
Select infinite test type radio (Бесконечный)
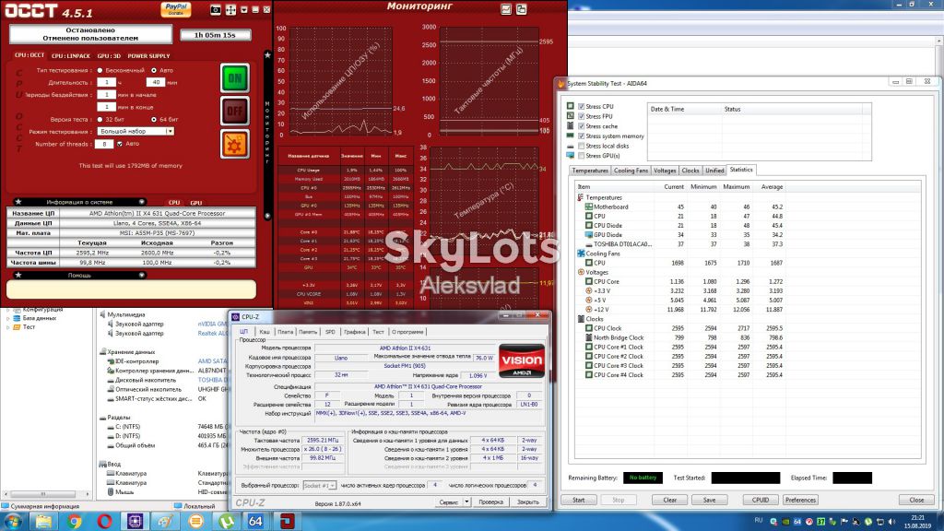tap(100, 70)
